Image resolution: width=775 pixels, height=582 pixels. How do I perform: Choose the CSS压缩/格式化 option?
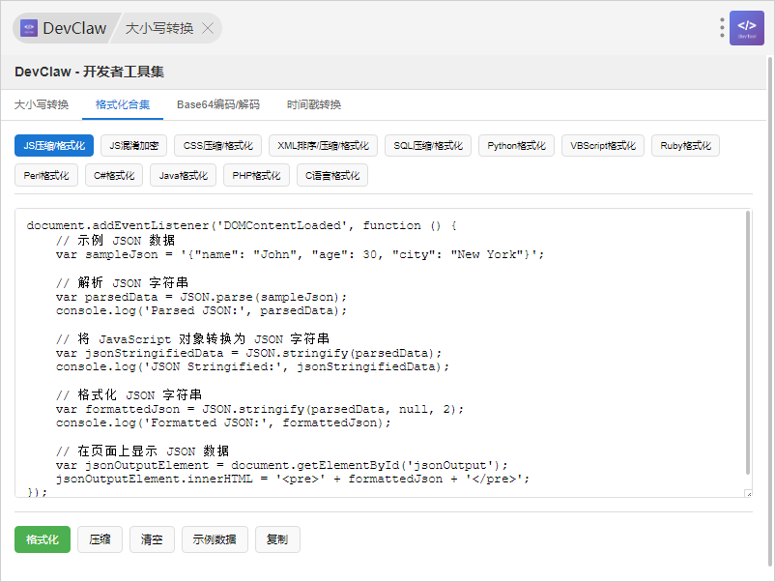tap(217, 146)
